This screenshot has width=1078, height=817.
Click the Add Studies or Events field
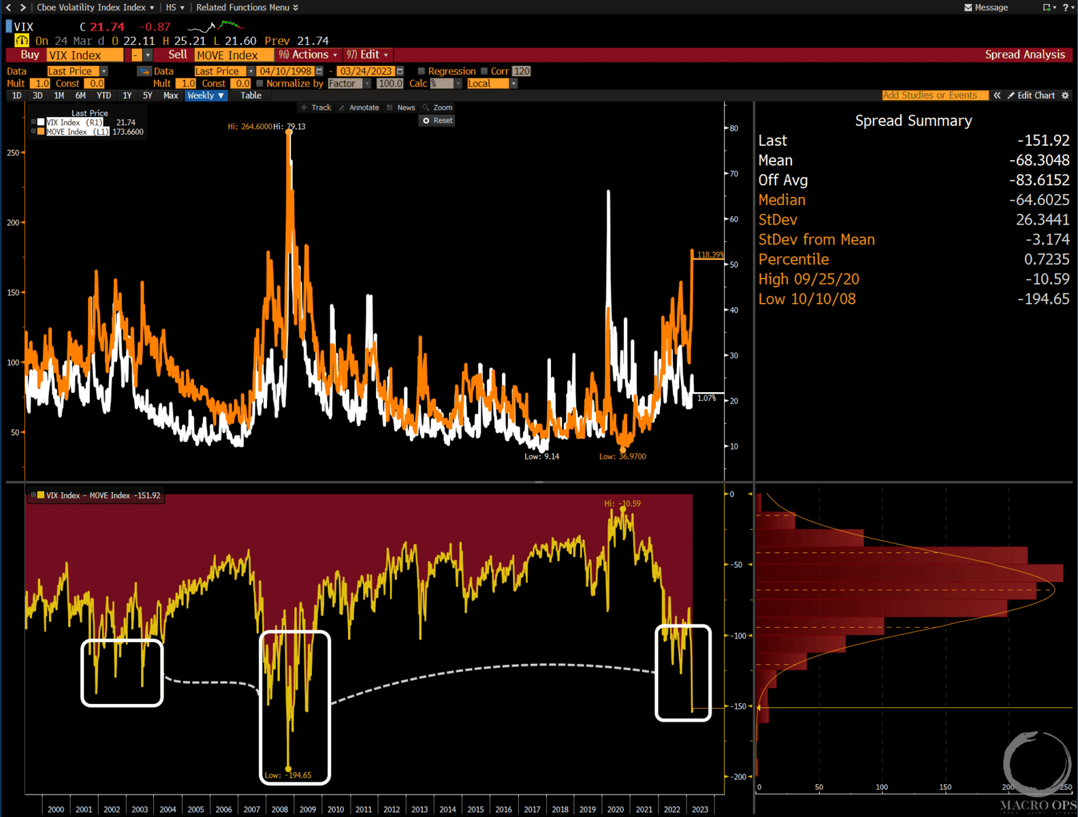(x=934, y=95)
